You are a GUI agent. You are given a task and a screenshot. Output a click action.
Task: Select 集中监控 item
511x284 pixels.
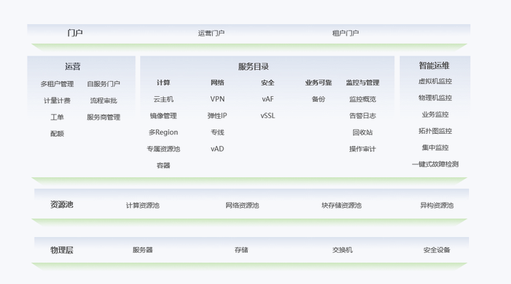[x=435, y=147]
